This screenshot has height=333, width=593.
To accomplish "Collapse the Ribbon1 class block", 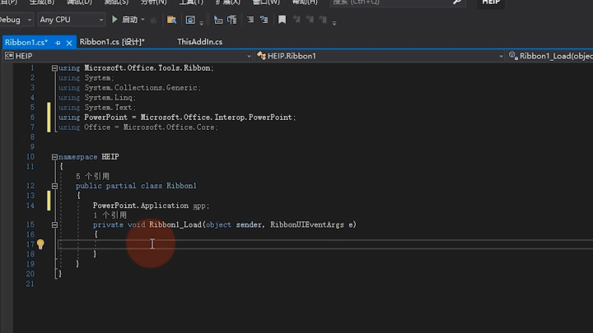I will pyautogui.click(x=54, y=186).
